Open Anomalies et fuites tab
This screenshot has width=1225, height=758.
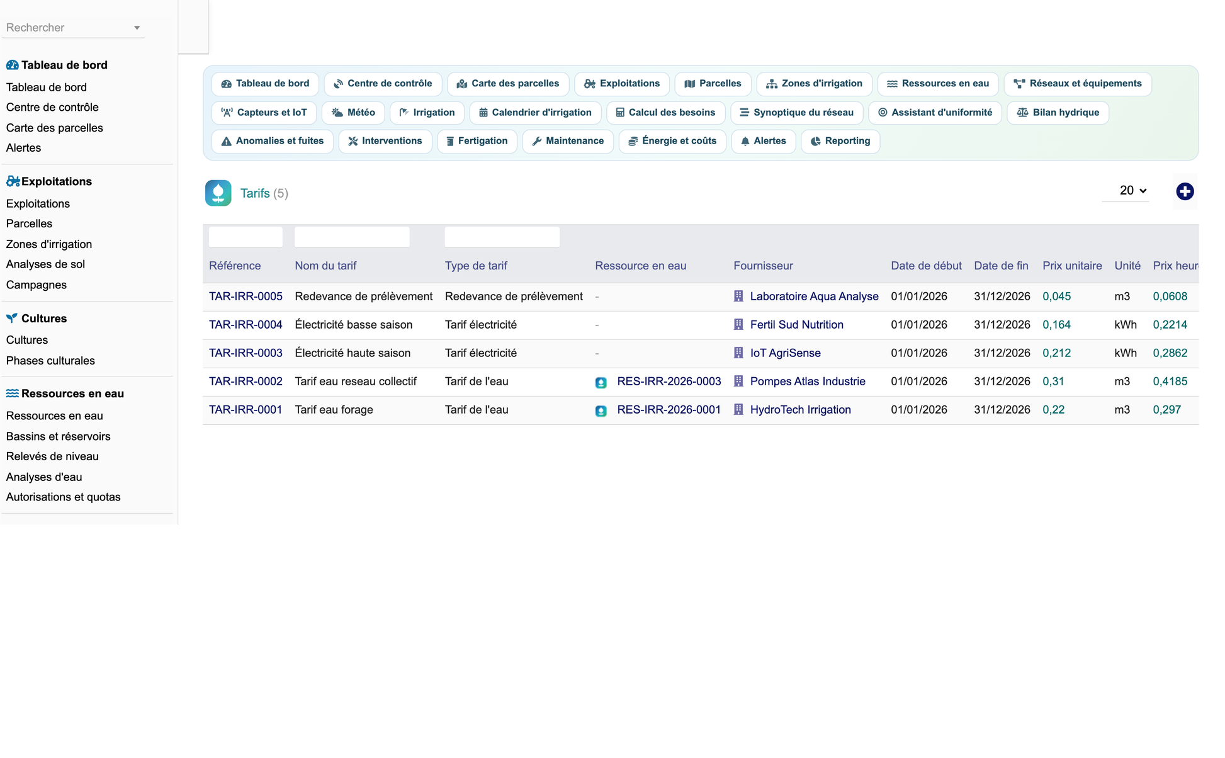point(273,141)
